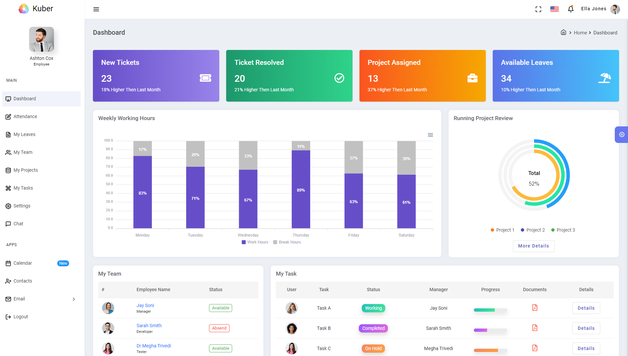
Task: Open Jay Soni's profile link
Action: [145, 305]
